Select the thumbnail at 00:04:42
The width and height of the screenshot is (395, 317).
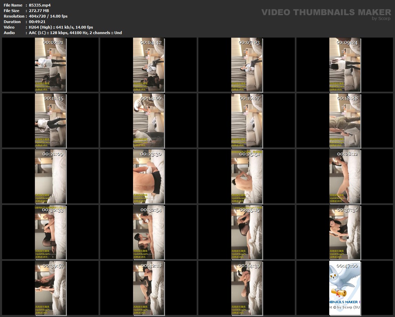coord(148,65)
